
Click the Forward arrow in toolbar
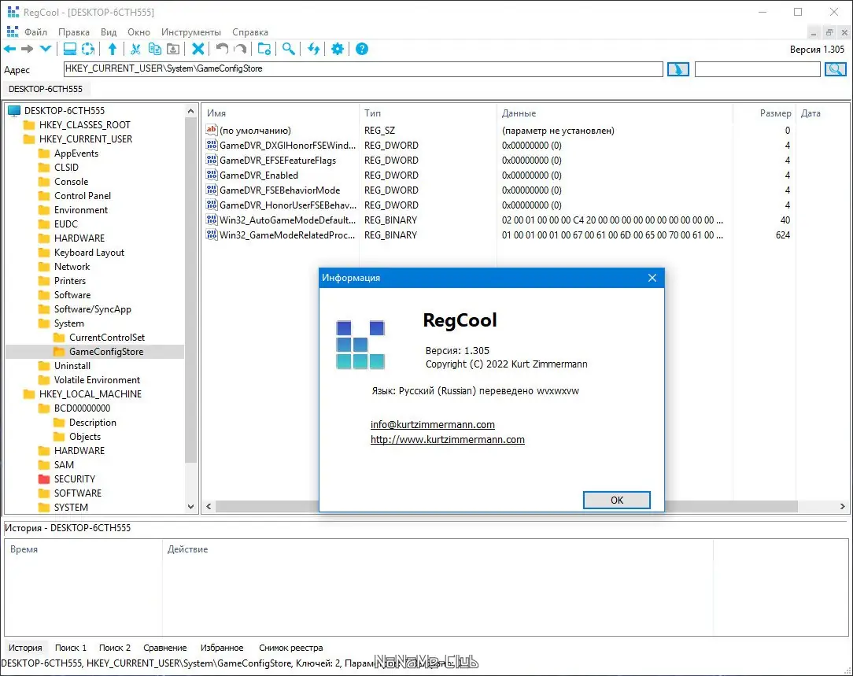pos(28,49)
